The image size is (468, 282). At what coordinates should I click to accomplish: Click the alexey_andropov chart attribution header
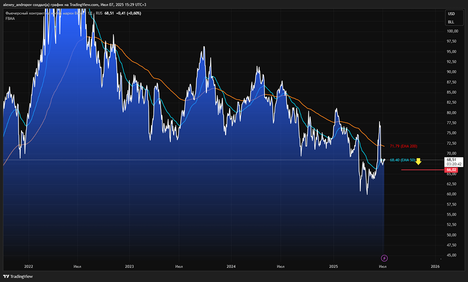tap(74, 5)
